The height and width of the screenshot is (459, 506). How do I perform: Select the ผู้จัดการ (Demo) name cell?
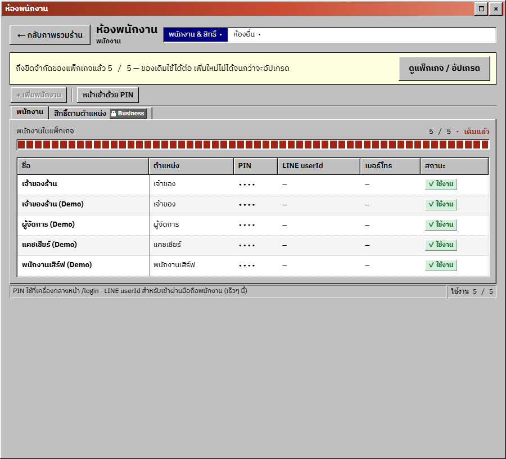click(x=83, y=224)
